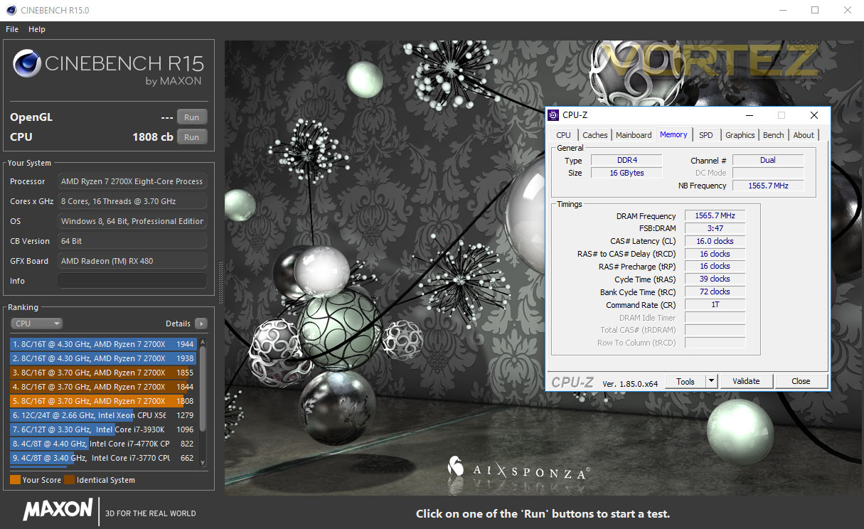Image resolution: width=864 pixels, height=529 pixels.
Task: Select ranking entry scoring 1944
Action: point(104,344)
